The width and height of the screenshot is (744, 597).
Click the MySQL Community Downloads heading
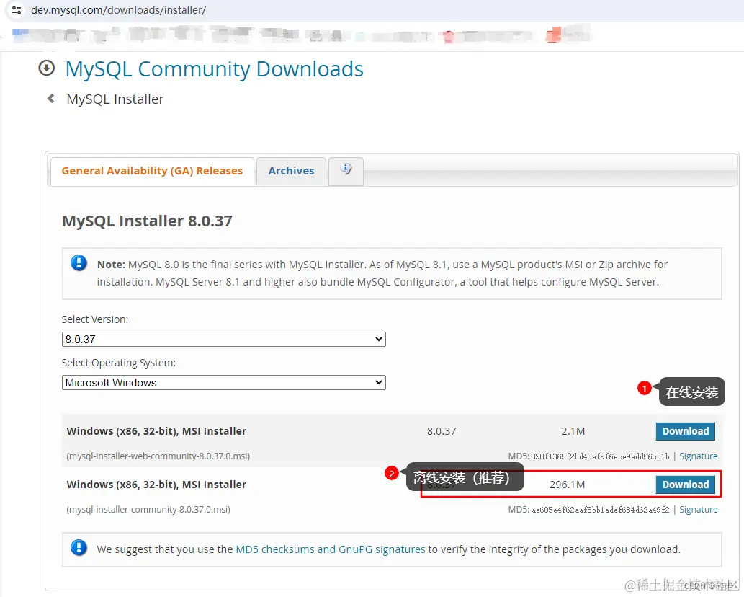215,69
